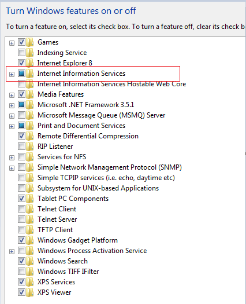
Task: Select Internet Information Services Hostable Web Core label
Action: coord(111,84)
